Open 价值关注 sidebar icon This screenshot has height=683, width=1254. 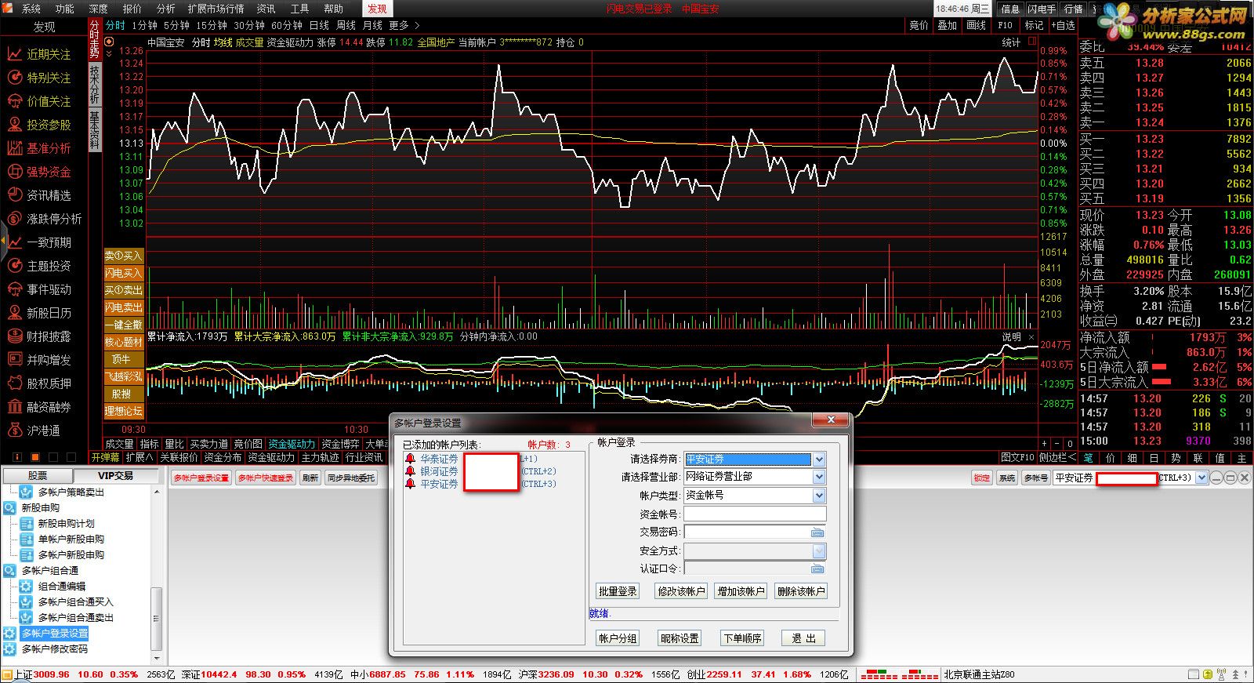pos(14,101)
